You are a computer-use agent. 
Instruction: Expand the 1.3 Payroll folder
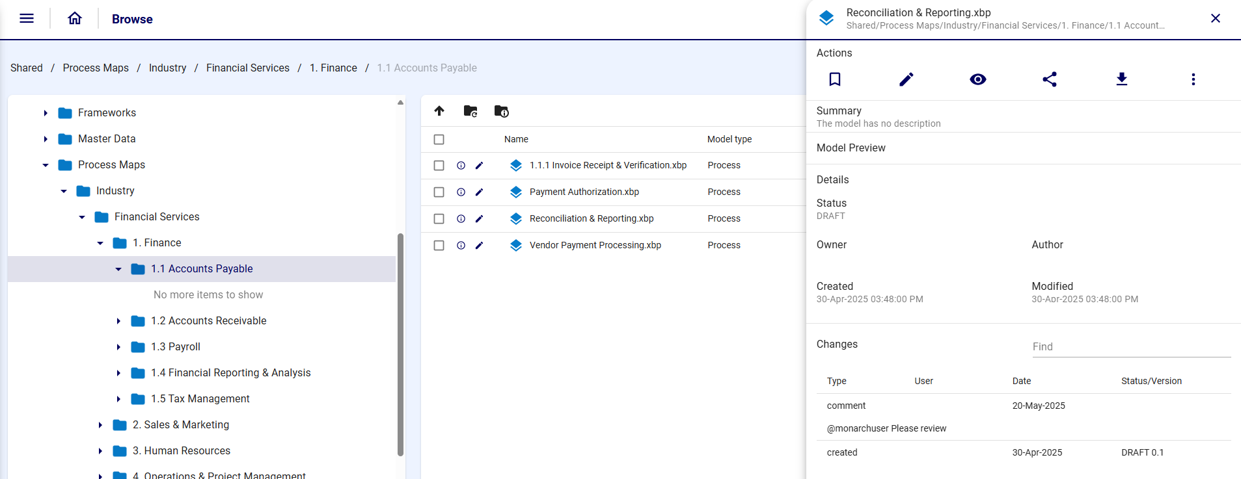118,347
